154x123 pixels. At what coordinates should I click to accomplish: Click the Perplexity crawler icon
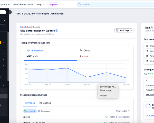(147, 56)
